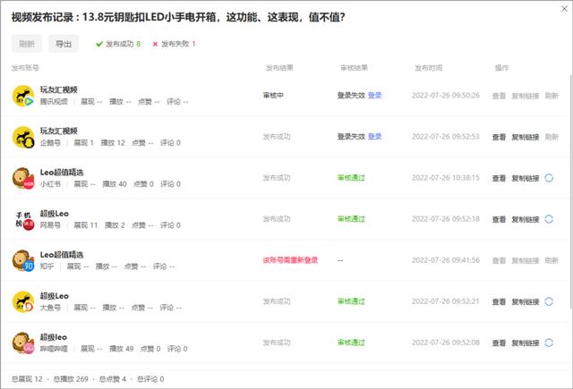
Task: Filter by 发布失败 1
Action: click(x=174, y=44)
